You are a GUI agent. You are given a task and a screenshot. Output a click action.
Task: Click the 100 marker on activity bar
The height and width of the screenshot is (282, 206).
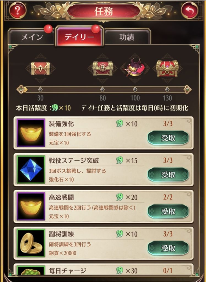coord(135,90)
